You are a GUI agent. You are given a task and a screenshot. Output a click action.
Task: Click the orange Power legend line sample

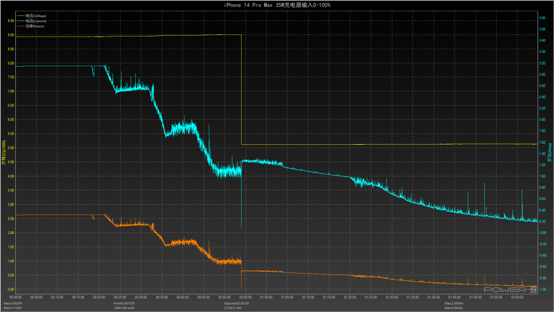pos(21,26)
